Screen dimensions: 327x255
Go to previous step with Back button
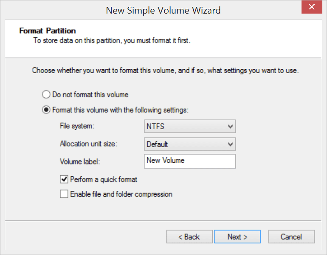tap(189, 237)
